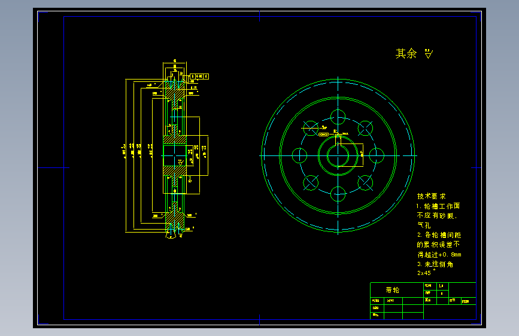The image size is (519, 336).
Task: Select the 其余 text label
Action: [406, 53]
